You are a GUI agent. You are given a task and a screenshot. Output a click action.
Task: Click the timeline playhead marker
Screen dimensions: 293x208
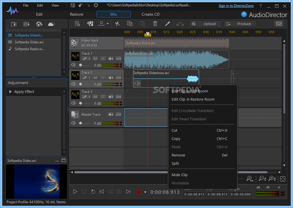coord(148,34)
